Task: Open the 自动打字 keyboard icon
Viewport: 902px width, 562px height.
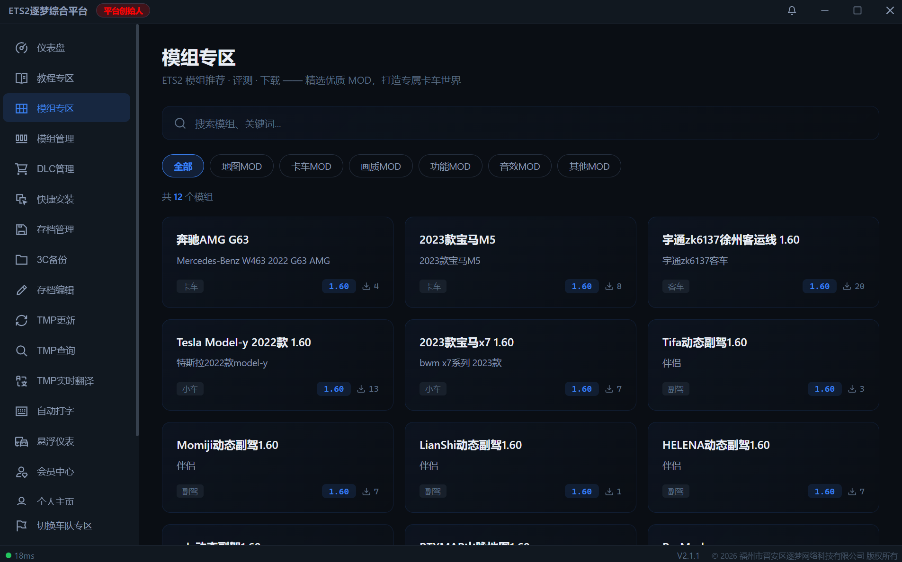Action: point(21,411)
